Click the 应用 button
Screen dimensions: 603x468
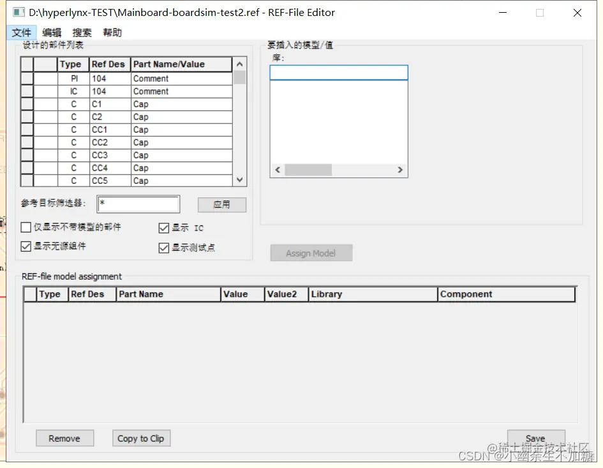point(221,204)
